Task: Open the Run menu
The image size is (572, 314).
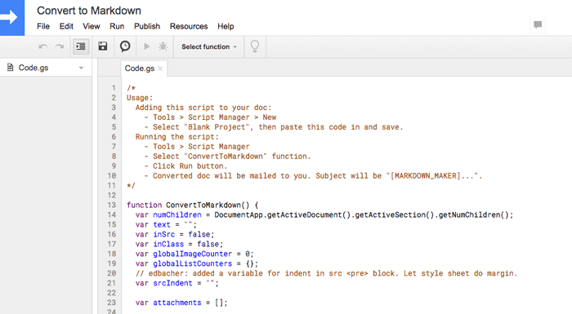Action: (117, 26)
